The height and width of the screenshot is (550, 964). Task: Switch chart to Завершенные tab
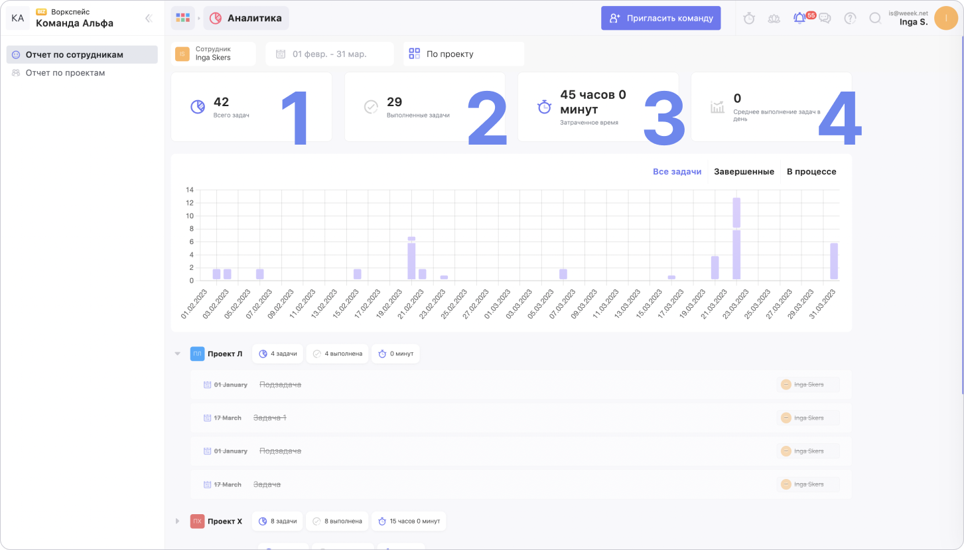pos(744,172)
